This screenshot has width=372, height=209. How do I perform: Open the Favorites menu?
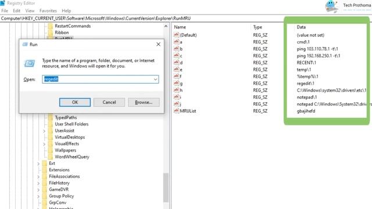[x=48, y=10]
